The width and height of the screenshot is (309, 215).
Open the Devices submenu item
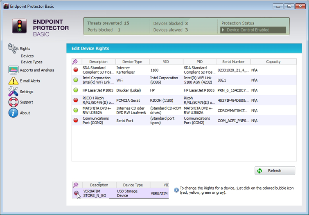(27, 56)
